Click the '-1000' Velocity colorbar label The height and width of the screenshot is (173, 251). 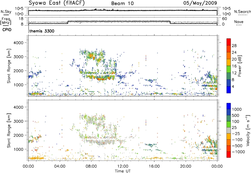click(238, 152)
